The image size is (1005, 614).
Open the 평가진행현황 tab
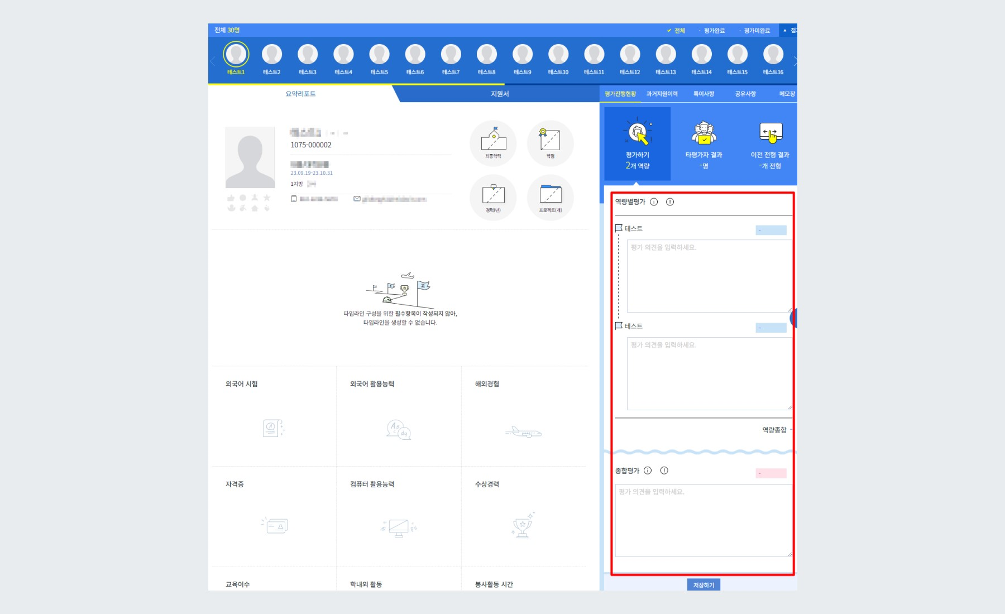click(x=620, y=94)
